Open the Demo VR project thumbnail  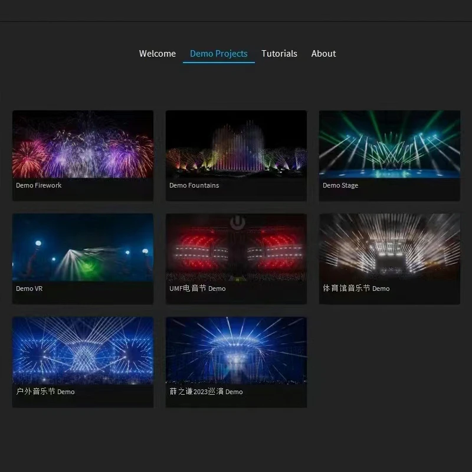[83, 247]
